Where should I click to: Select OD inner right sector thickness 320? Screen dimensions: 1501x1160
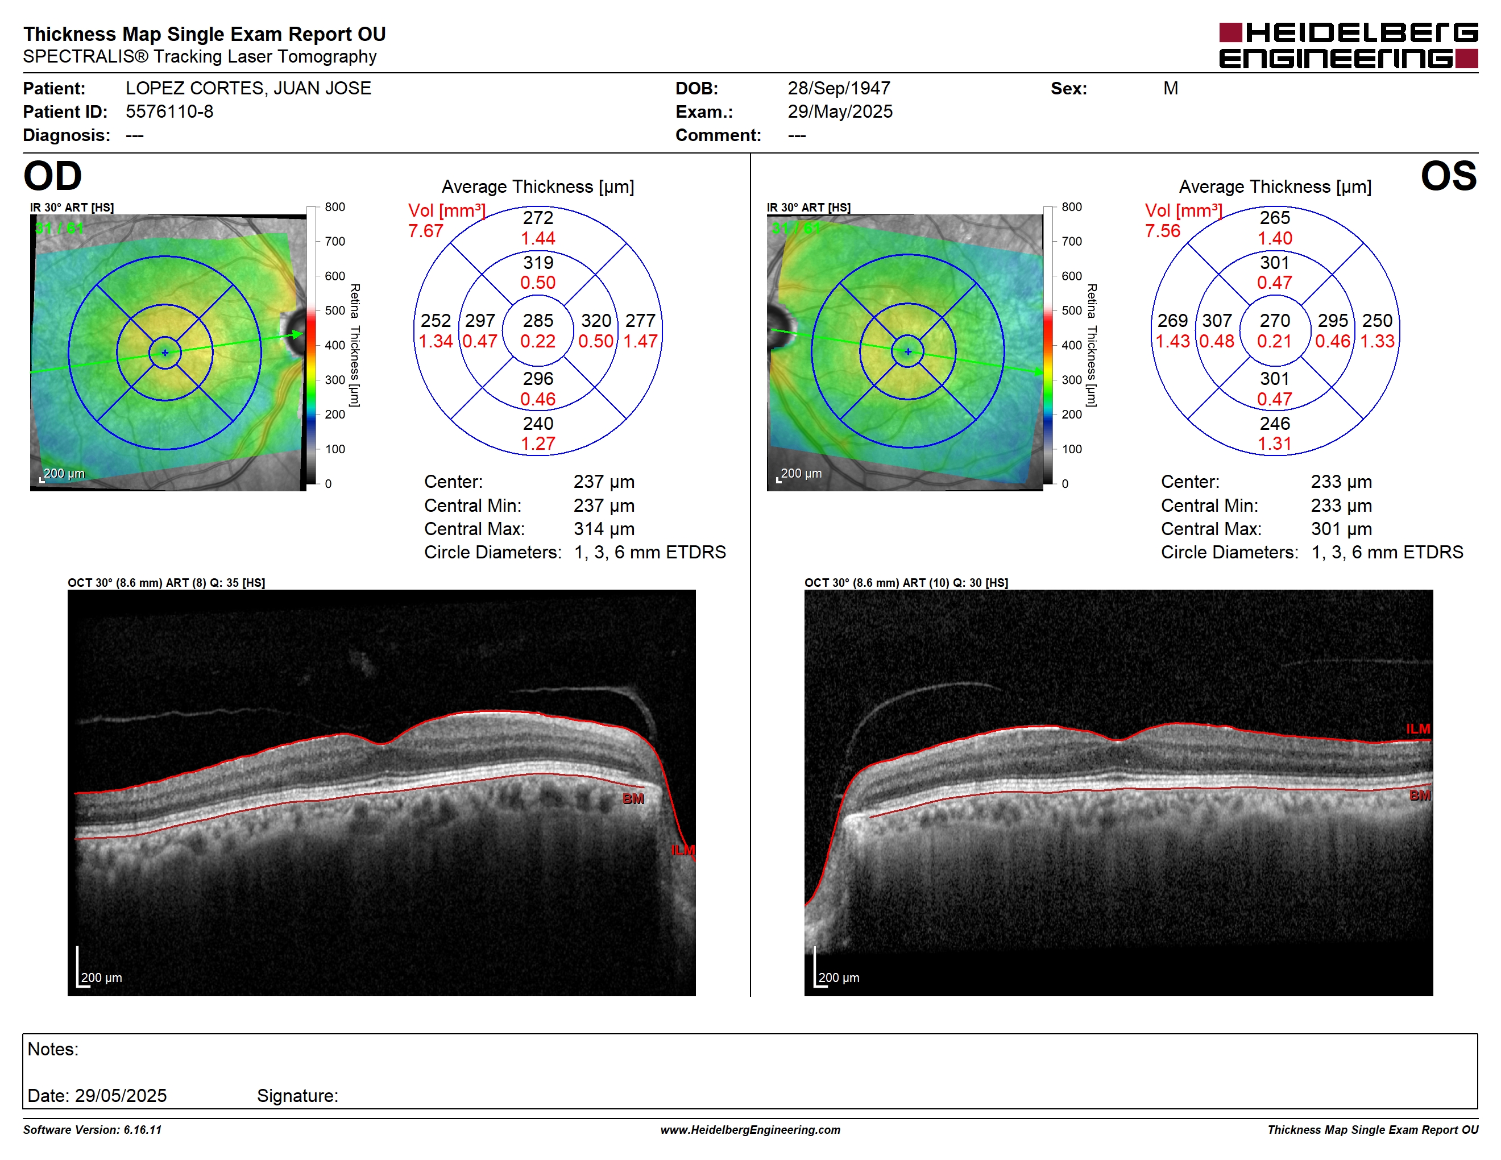596,320
